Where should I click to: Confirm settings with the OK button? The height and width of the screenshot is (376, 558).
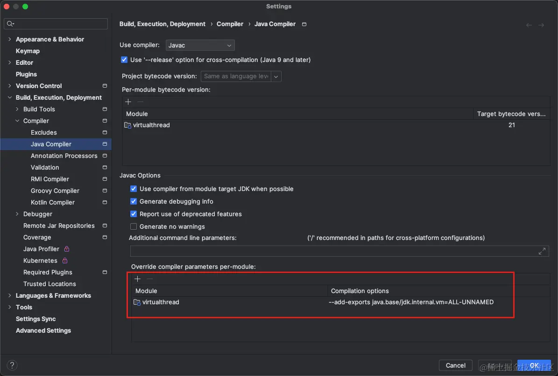coord(534,365)
